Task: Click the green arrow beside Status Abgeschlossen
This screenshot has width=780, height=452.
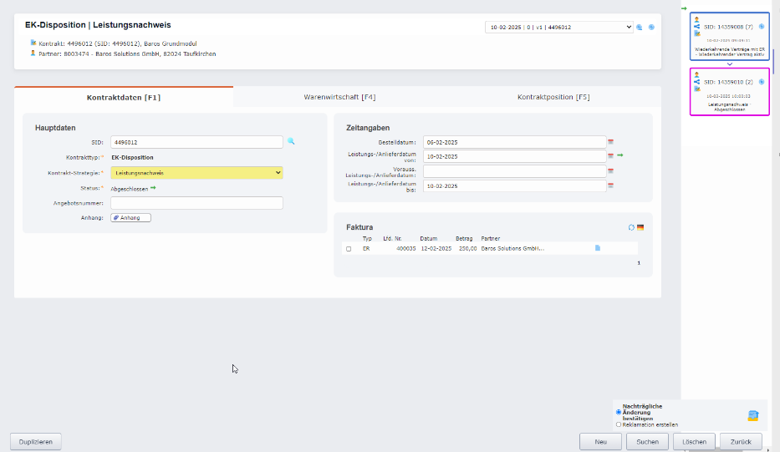Action: tap(153, 188)
